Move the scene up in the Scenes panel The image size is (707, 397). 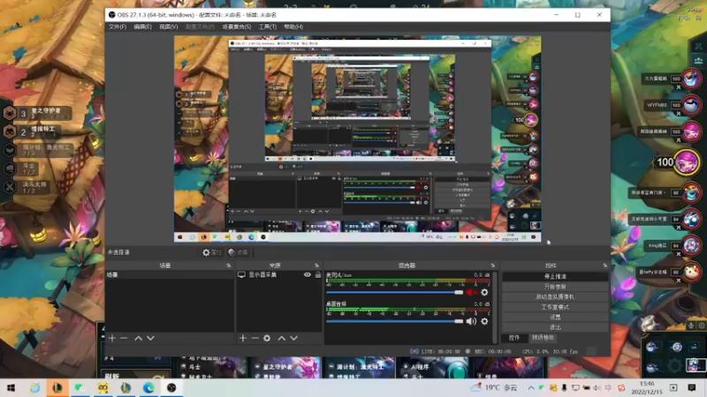click(139, 338)
